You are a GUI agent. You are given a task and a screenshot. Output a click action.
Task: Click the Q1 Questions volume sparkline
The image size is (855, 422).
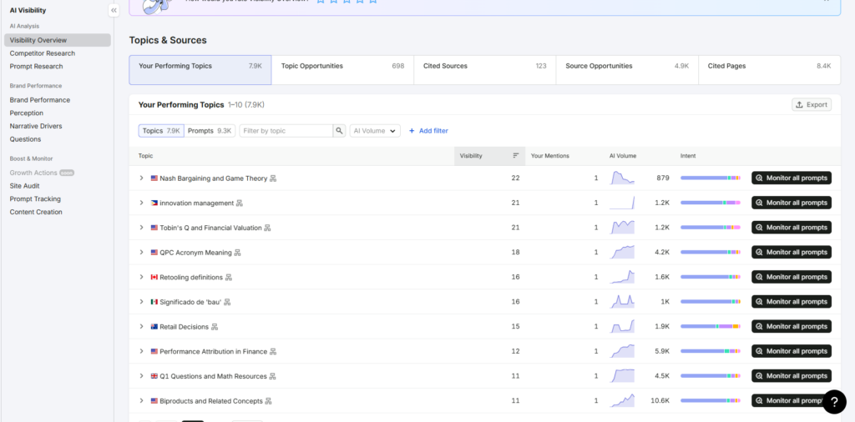click(x=622, y=376)
